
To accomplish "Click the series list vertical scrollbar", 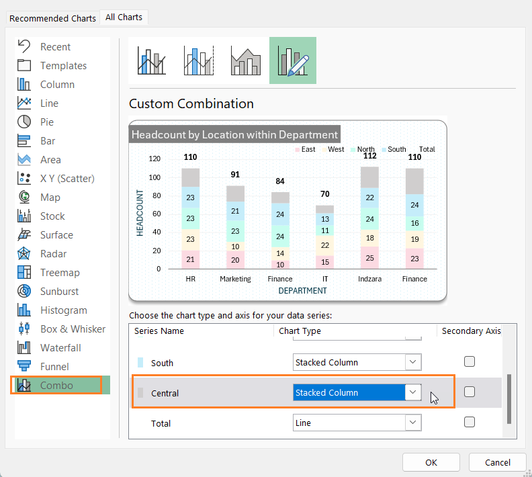I will [x=509, y=399].
